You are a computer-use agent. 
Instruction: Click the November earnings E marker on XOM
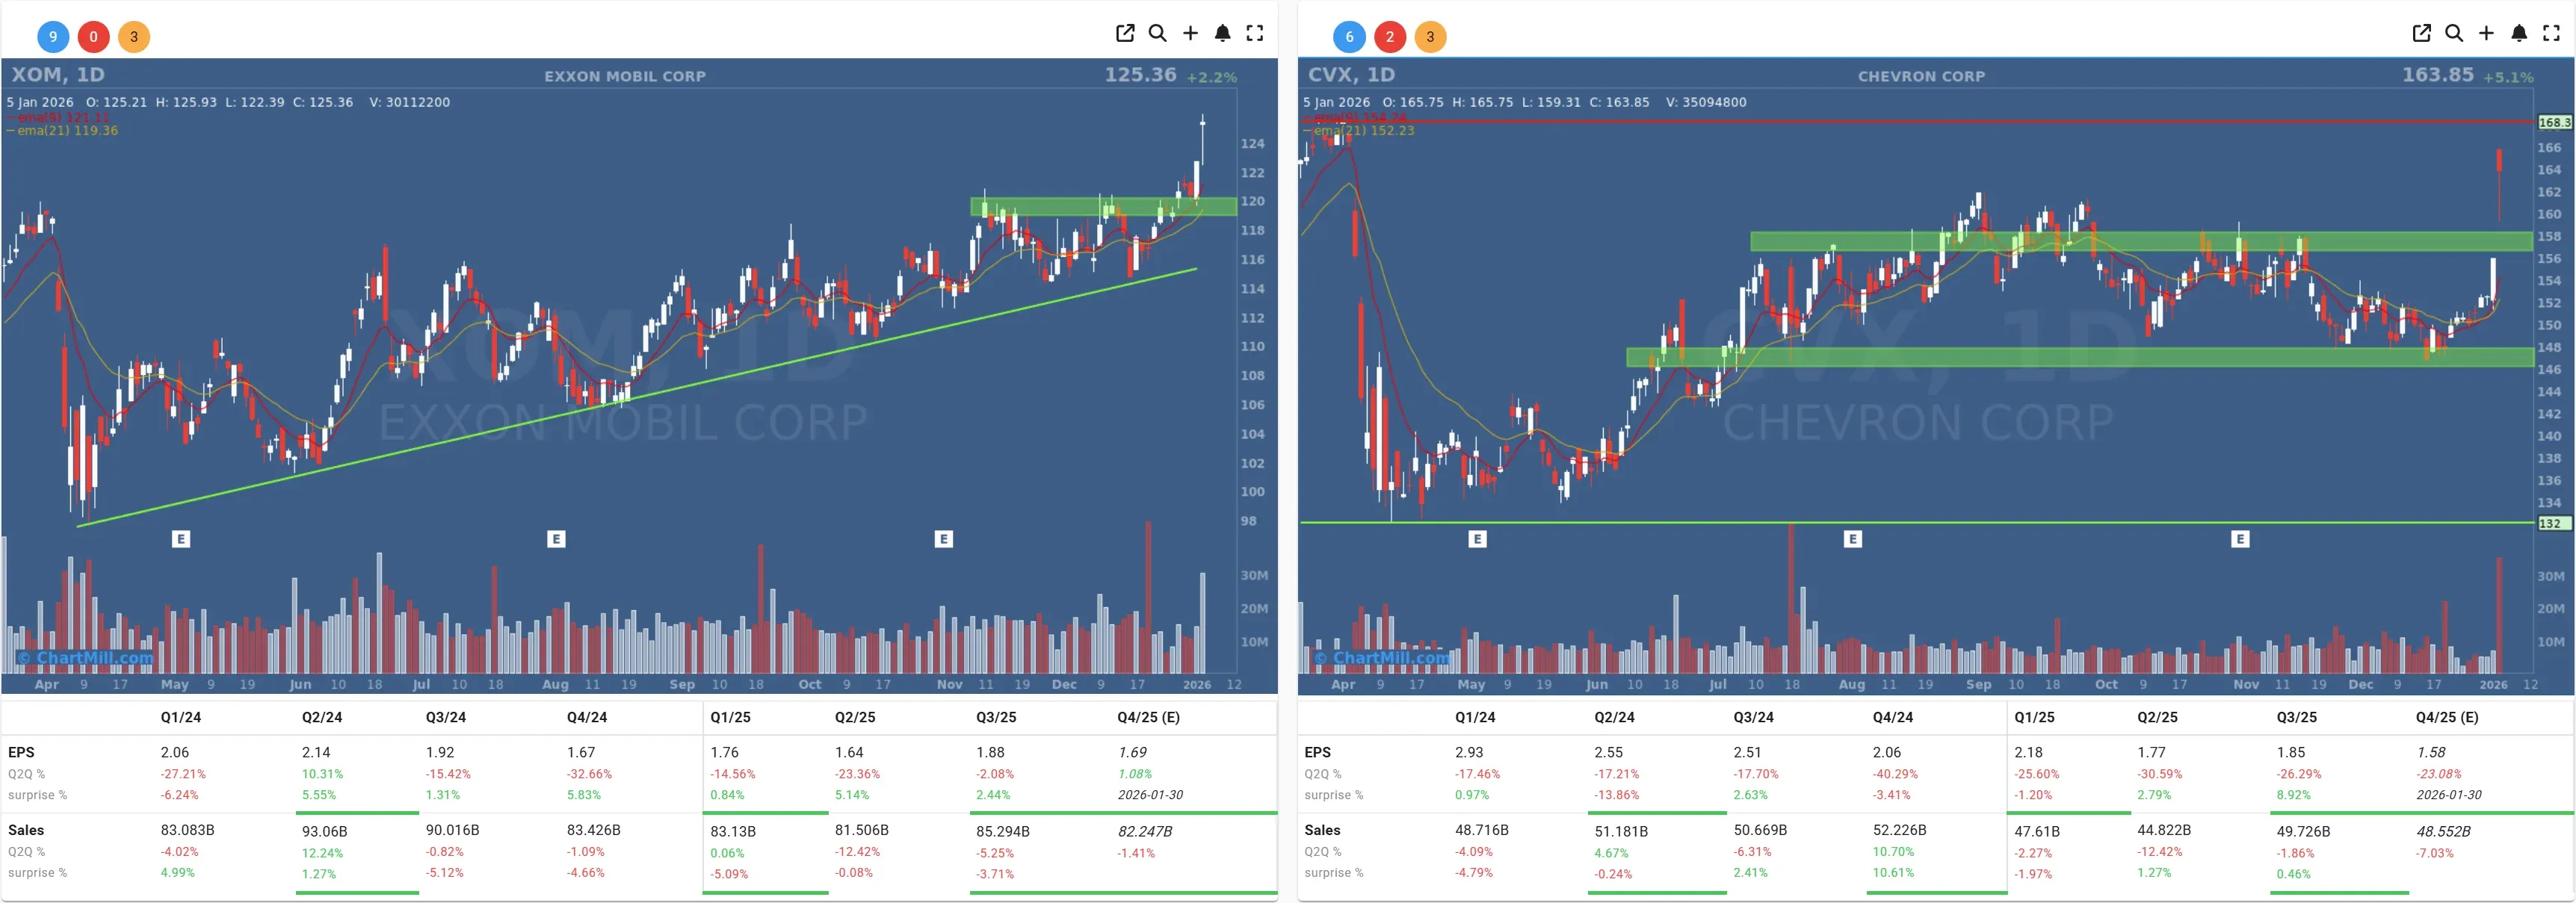[943, 539]
